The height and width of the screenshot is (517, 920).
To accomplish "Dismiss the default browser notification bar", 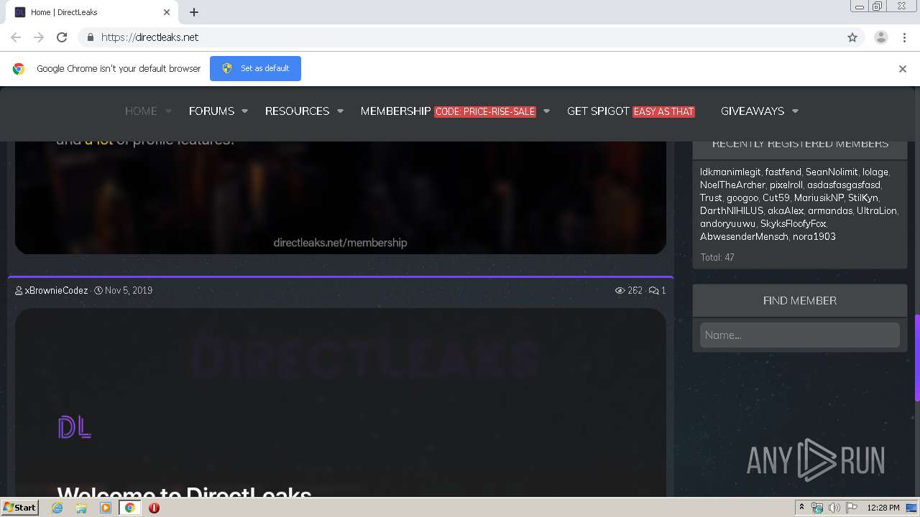I will [903, 69].
